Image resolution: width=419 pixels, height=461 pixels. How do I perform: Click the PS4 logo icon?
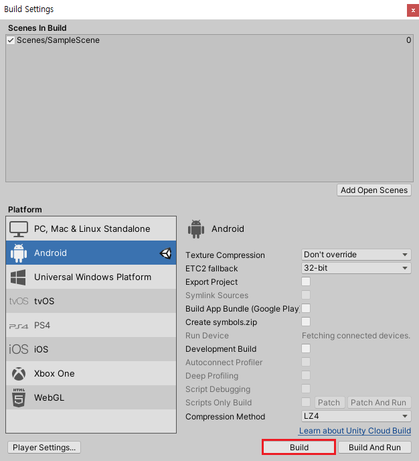[x=19, y=326]
